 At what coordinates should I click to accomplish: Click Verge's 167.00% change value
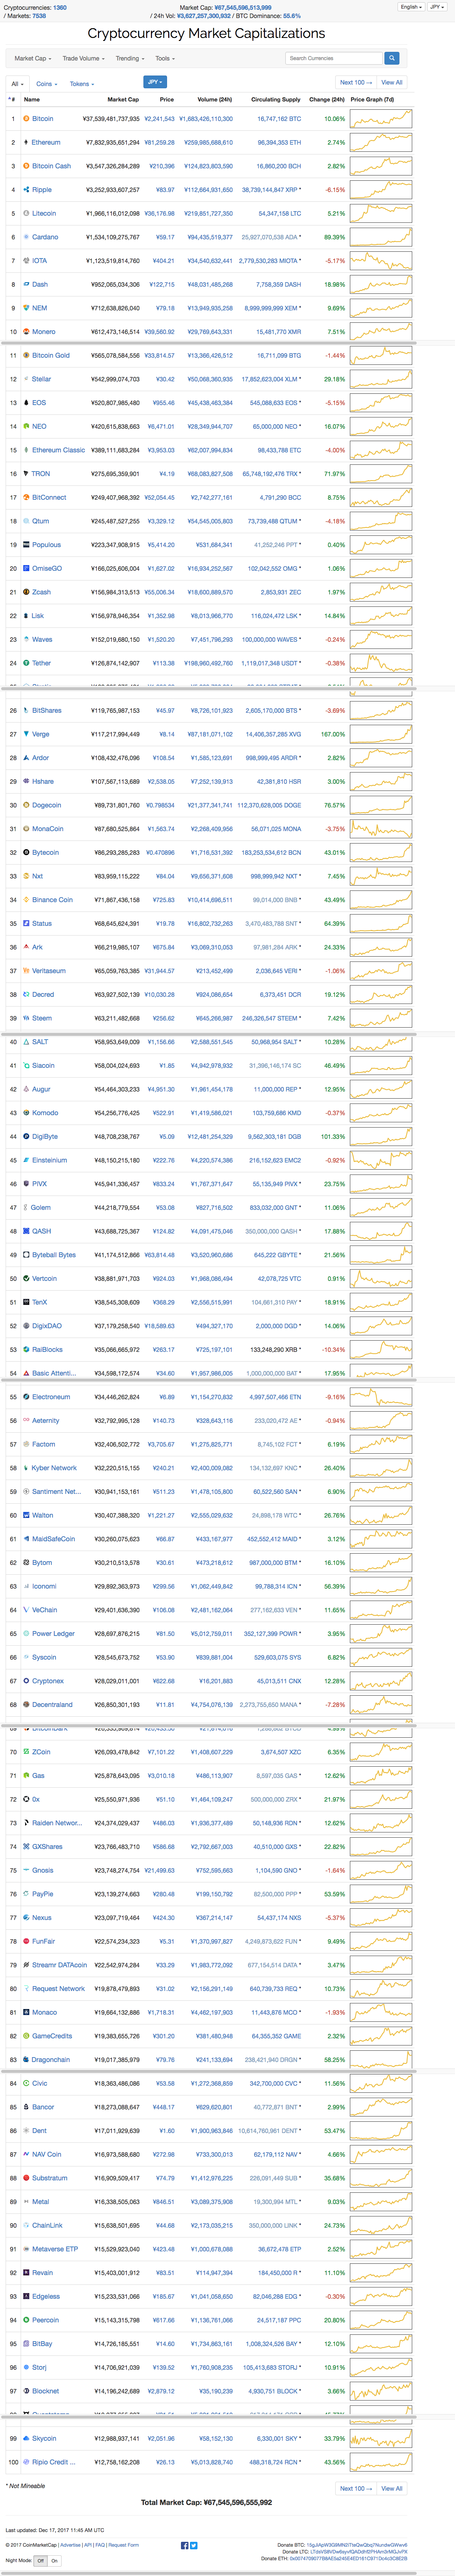click(x=333, y=734)
